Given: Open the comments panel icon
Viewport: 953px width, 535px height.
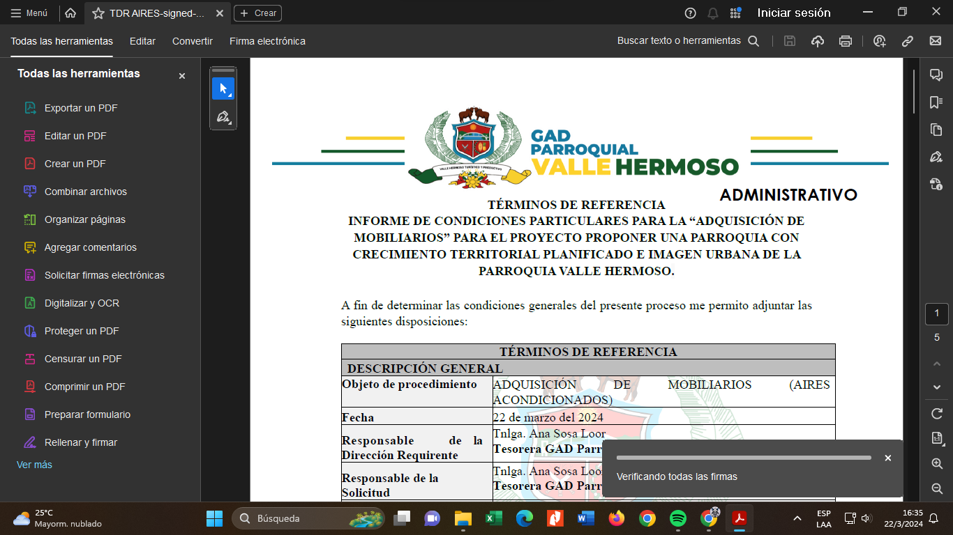Looking at the screenshot, I should coord(936,75).
